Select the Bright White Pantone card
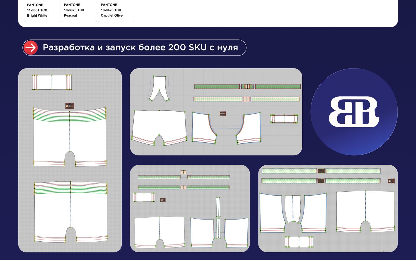Viewport: 416px width, 260px height. pyautogui.click(x=42, y=11)
